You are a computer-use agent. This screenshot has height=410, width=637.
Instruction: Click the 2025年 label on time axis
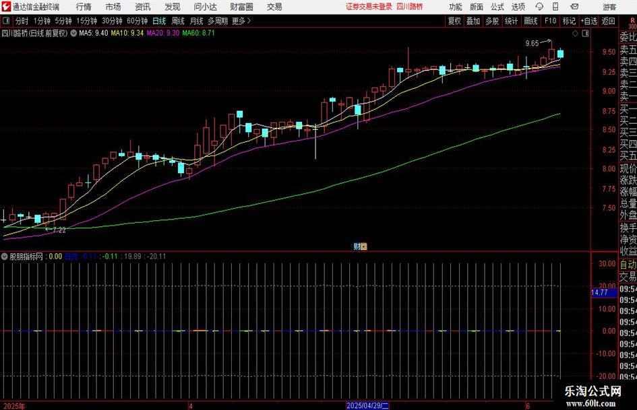[x=13, y=406]
